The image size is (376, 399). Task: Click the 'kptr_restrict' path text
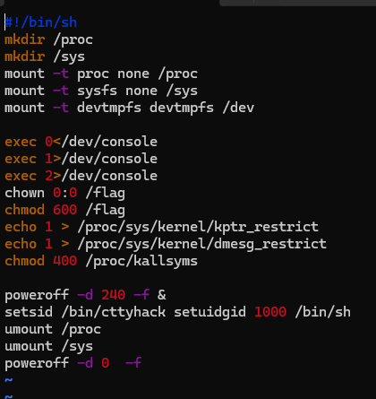coord(266,227)
